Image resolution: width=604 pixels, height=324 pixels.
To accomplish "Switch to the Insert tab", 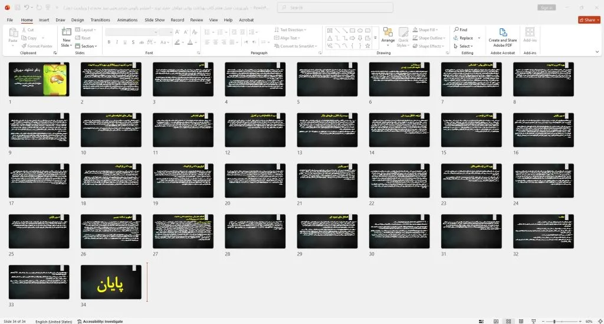I will click(x=44, y=20).
